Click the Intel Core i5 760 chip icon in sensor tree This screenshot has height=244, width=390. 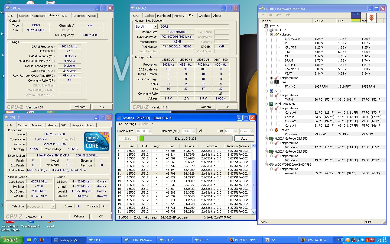pos(271,104)
